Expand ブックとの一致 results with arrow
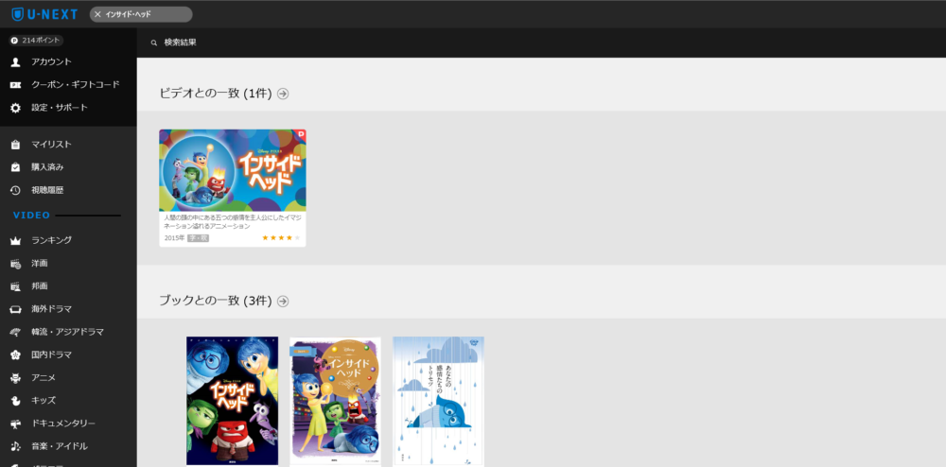Screen dimensions: 946x467 [x=283, y=301]
